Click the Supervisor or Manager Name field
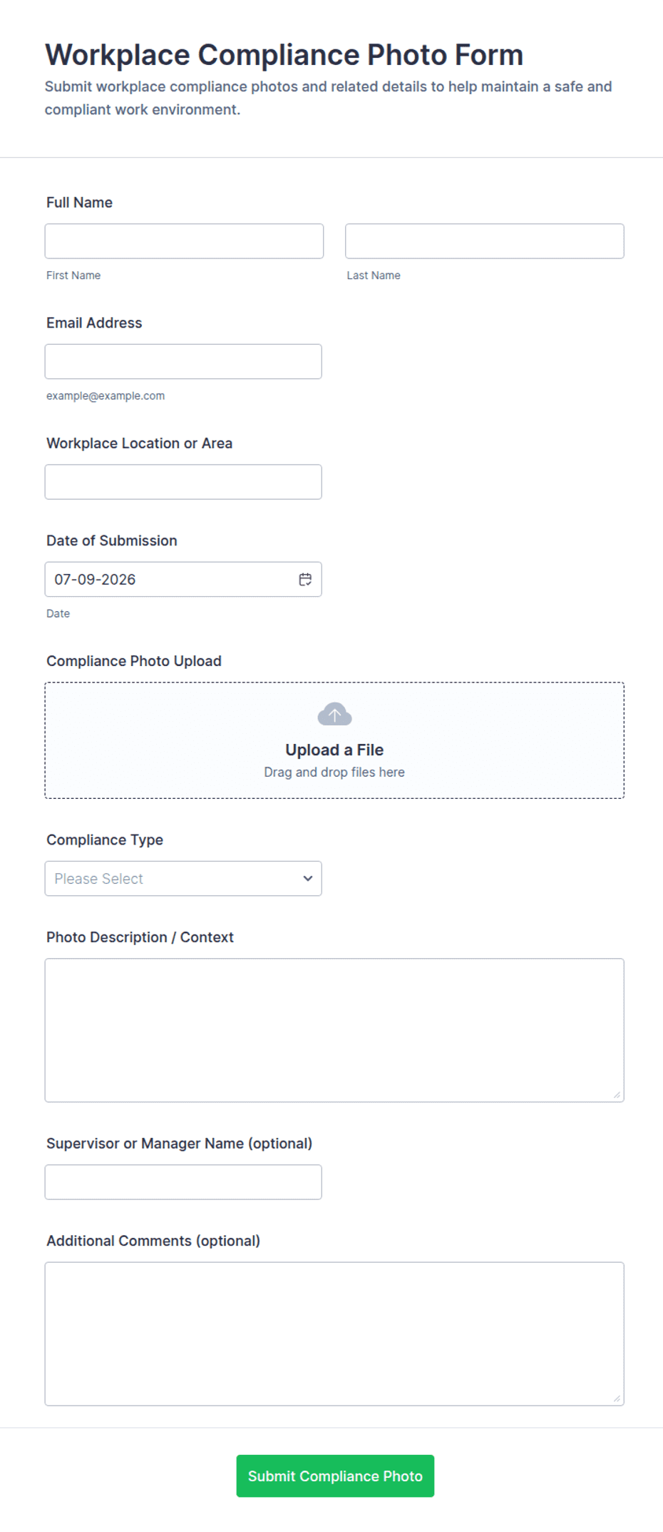Screen dimensions: 663x1532 [x=183, y=1182]
